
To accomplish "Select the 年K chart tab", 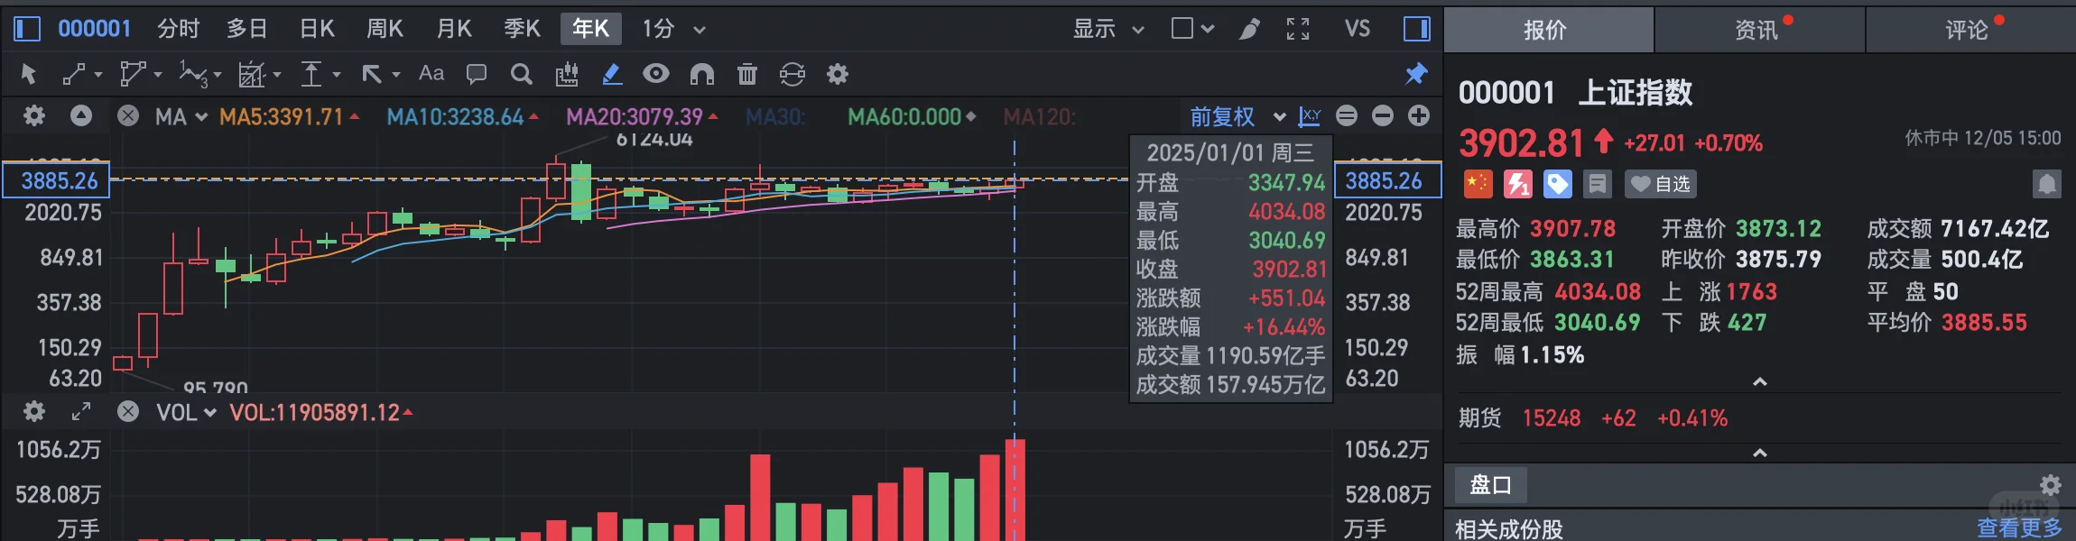I will click(x=590, y=29).
